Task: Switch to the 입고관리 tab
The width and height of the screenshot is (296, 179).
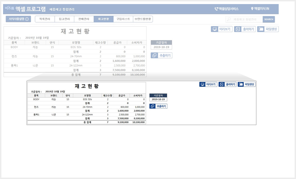Action: [x=64, y=19]
